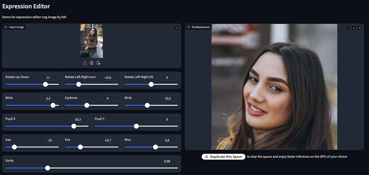This screenshot has height=175, width=369.
Task: Click the Rotate Left-Right tilt value field
Action: coord(169,77)
